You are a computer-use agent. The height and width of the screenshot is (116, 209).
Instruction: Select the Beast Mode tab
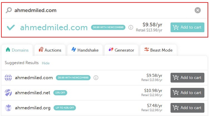tap(158, 50)
